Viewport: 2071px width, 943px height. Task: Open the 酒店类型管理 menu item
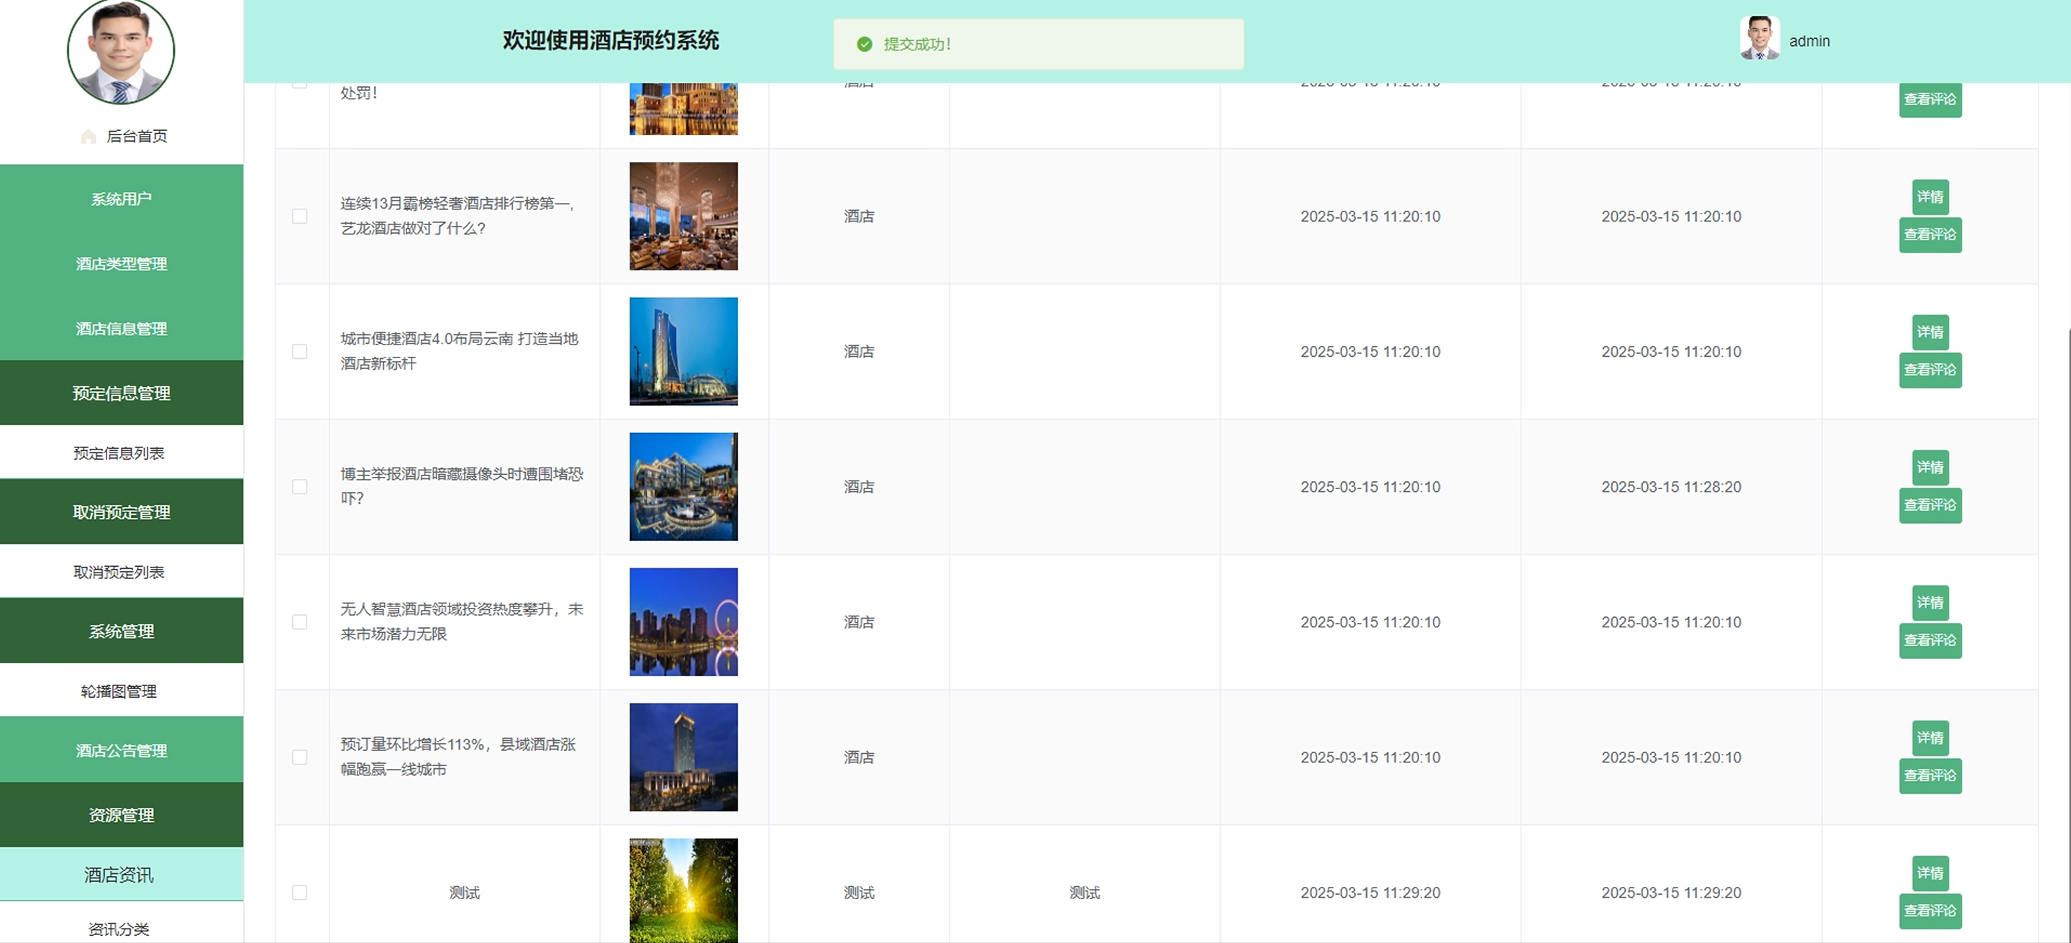tap(122, 264)
